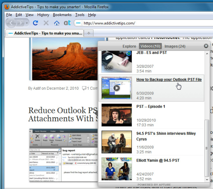
Task: Click the '17:03 min' duration text
Action: pyautogui.click(x=145, y=125)
